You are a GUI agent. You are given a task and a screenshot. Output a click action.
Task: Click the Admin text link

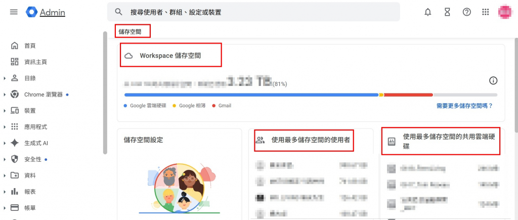coord(53,13)
